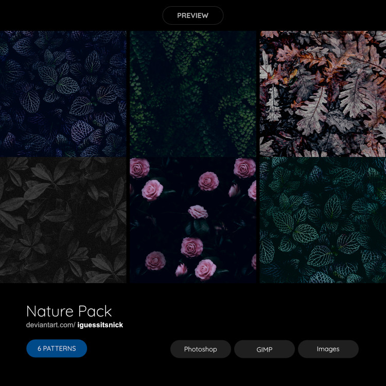Image resolution: width=386 pixels, height=386 pixels.
Task: Open the grayscale dark leaves pattern
Action: point(63,220)
